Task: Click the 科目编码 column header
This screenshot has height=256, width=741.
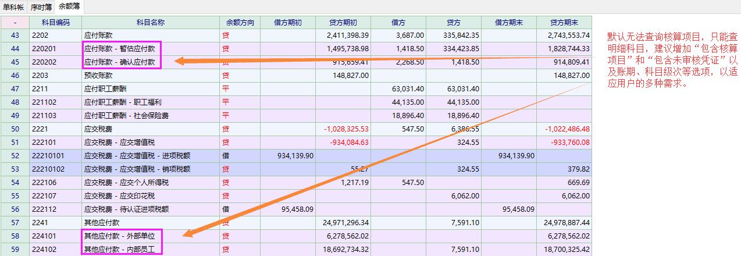Action: (55, 22)
